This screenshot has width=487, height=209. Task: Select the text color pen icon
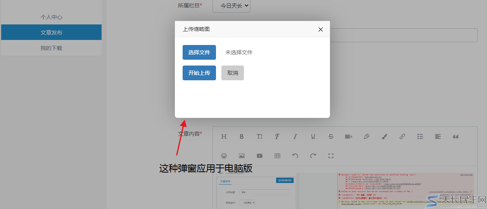point(366,136)
